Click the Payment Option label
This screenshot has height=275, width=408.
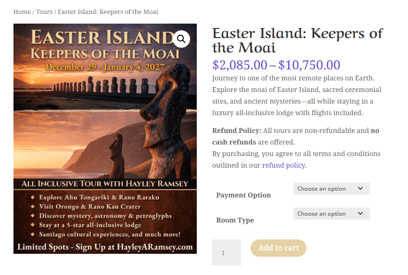click(243, 195)
